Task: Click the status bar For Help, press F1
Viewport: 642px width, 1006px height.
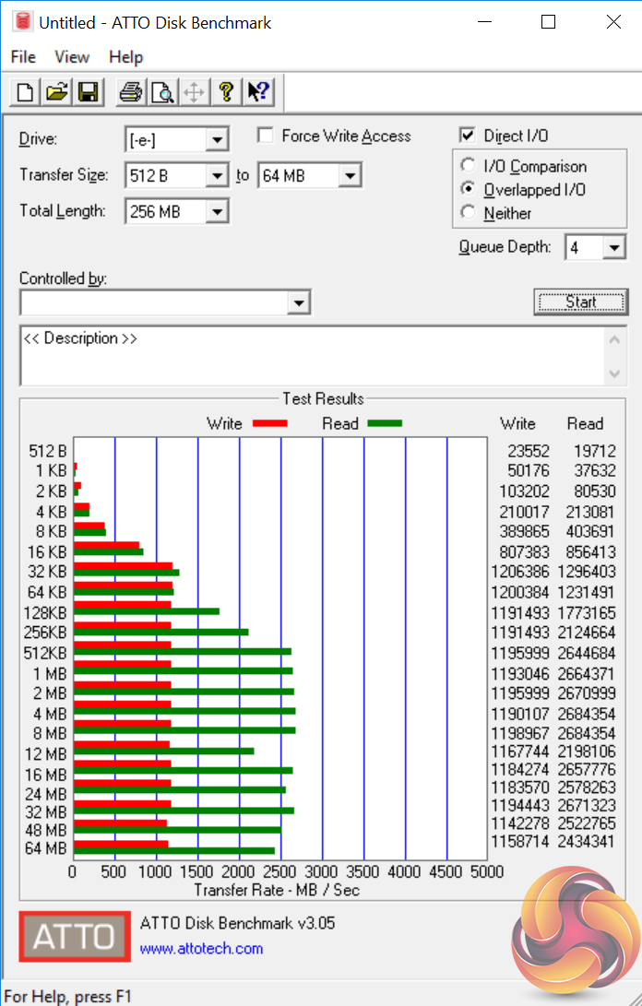Action: coord(68,997)
